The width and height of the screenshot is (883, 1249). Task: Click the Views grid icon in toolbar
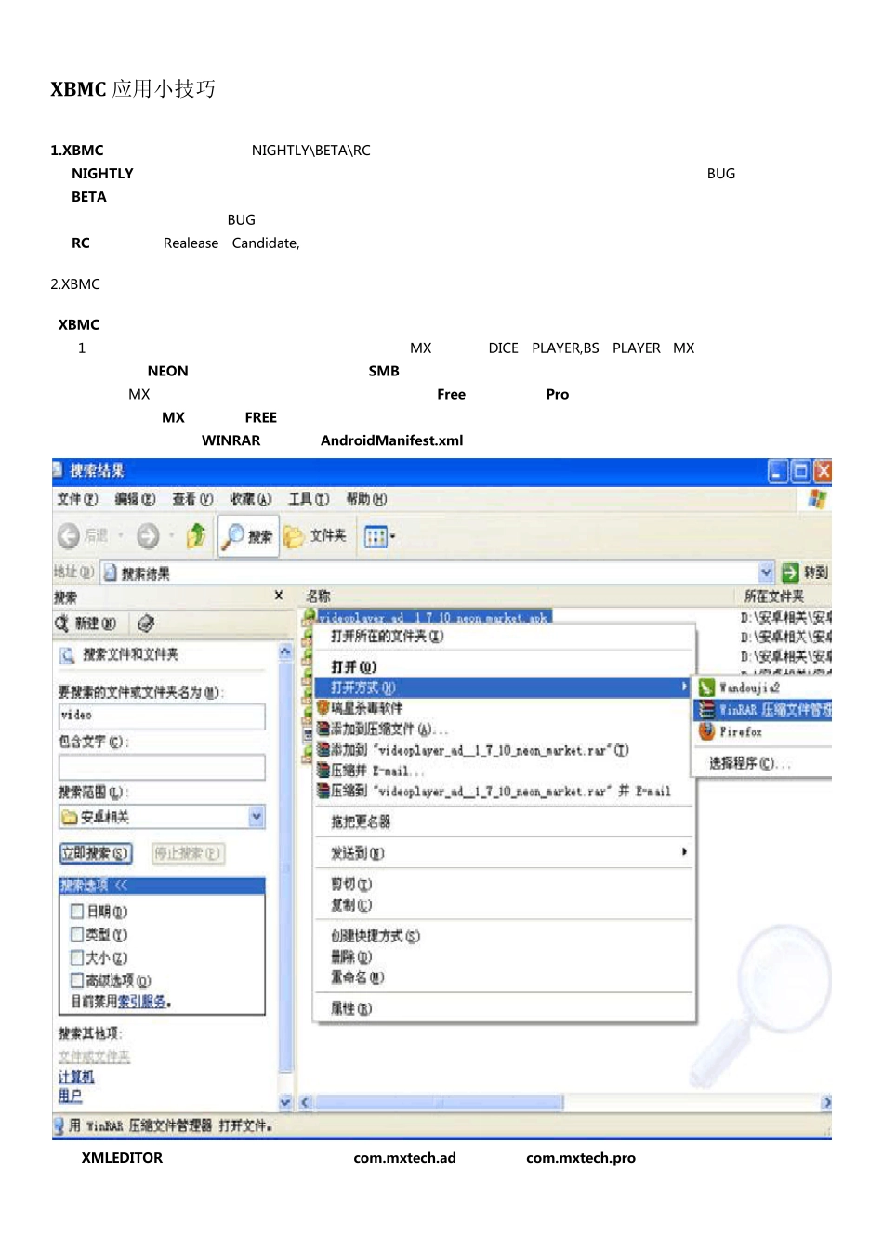pyautogui.click(x=375, y=536)
